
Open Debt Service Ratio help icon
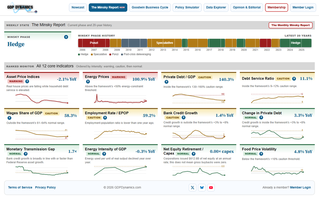click(x=294, y=79)
